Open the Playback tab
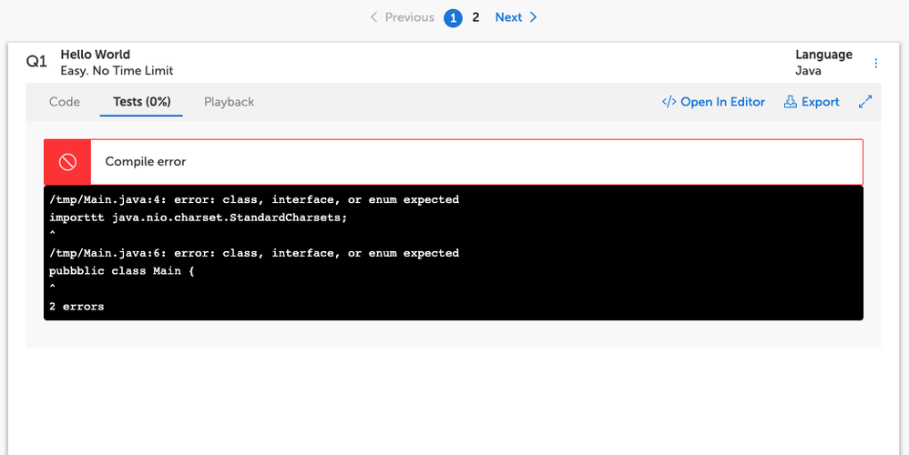The width and height of the screenshot is (909, 455). pyautogui.click(x=229, y=102)
